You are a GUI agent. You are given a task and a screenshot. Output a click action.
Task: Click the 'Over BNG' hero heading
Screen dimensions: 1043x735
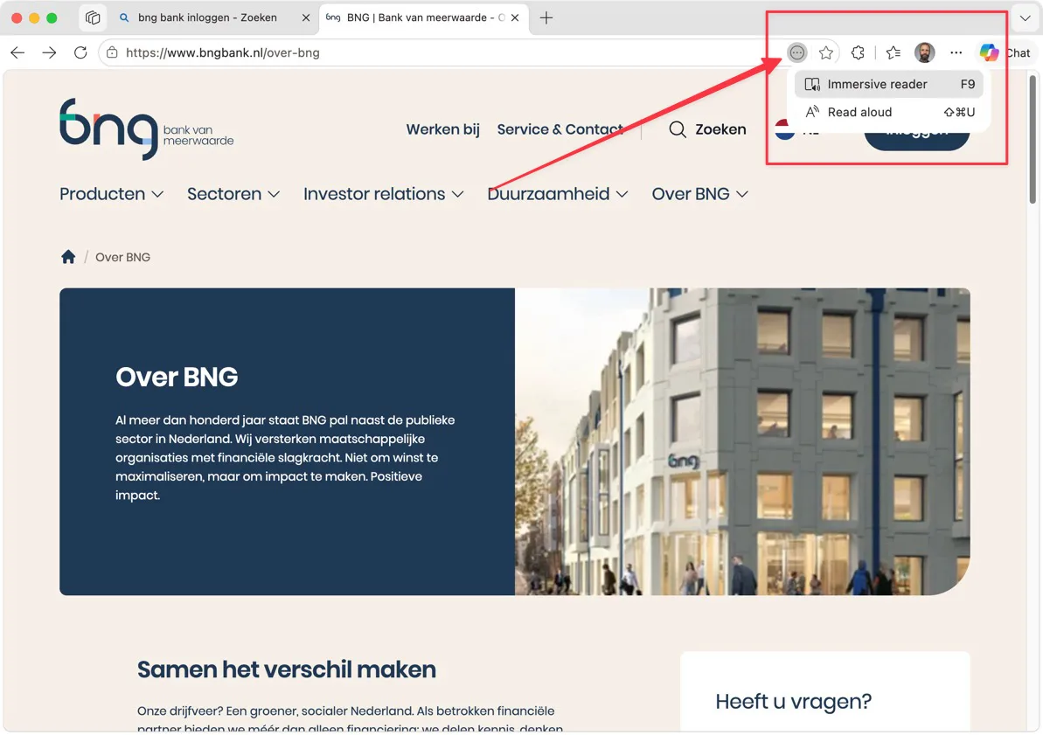pyautogui.click(x=177, y=378)
